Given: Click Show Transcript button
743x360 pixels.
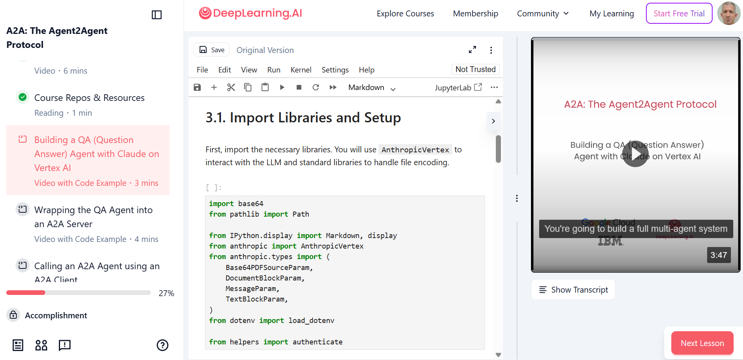Looking at the screenshot, I should (573, 290).
